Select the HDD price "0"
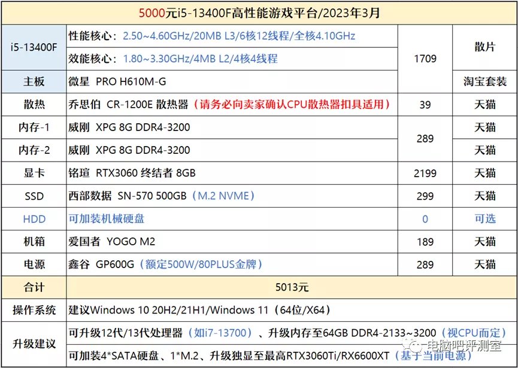The height and width of the screenshot is (368, 518). coord(425,219)
